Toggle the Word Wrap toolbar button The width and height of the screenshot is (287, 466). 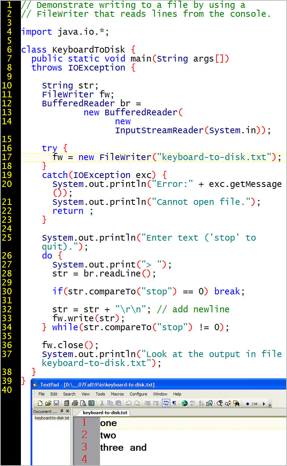[166, 403]
